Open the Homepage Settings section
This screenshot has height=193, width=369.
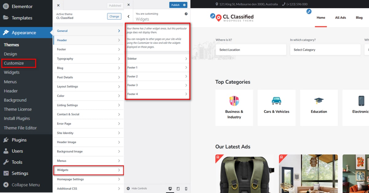tap(89, 179)
